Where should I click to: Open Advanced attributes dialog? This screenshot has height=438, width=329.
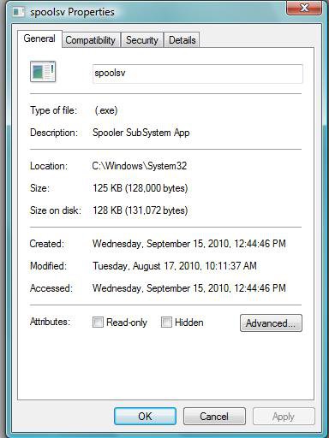pos(271,323)
